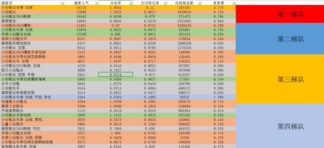
Task: Select the online products cell 2660356
Action: [x=184, y=43]
